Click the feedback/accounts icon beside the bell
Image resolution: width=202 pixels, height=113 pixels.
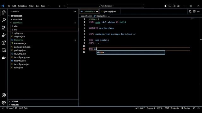pos(194,108)
